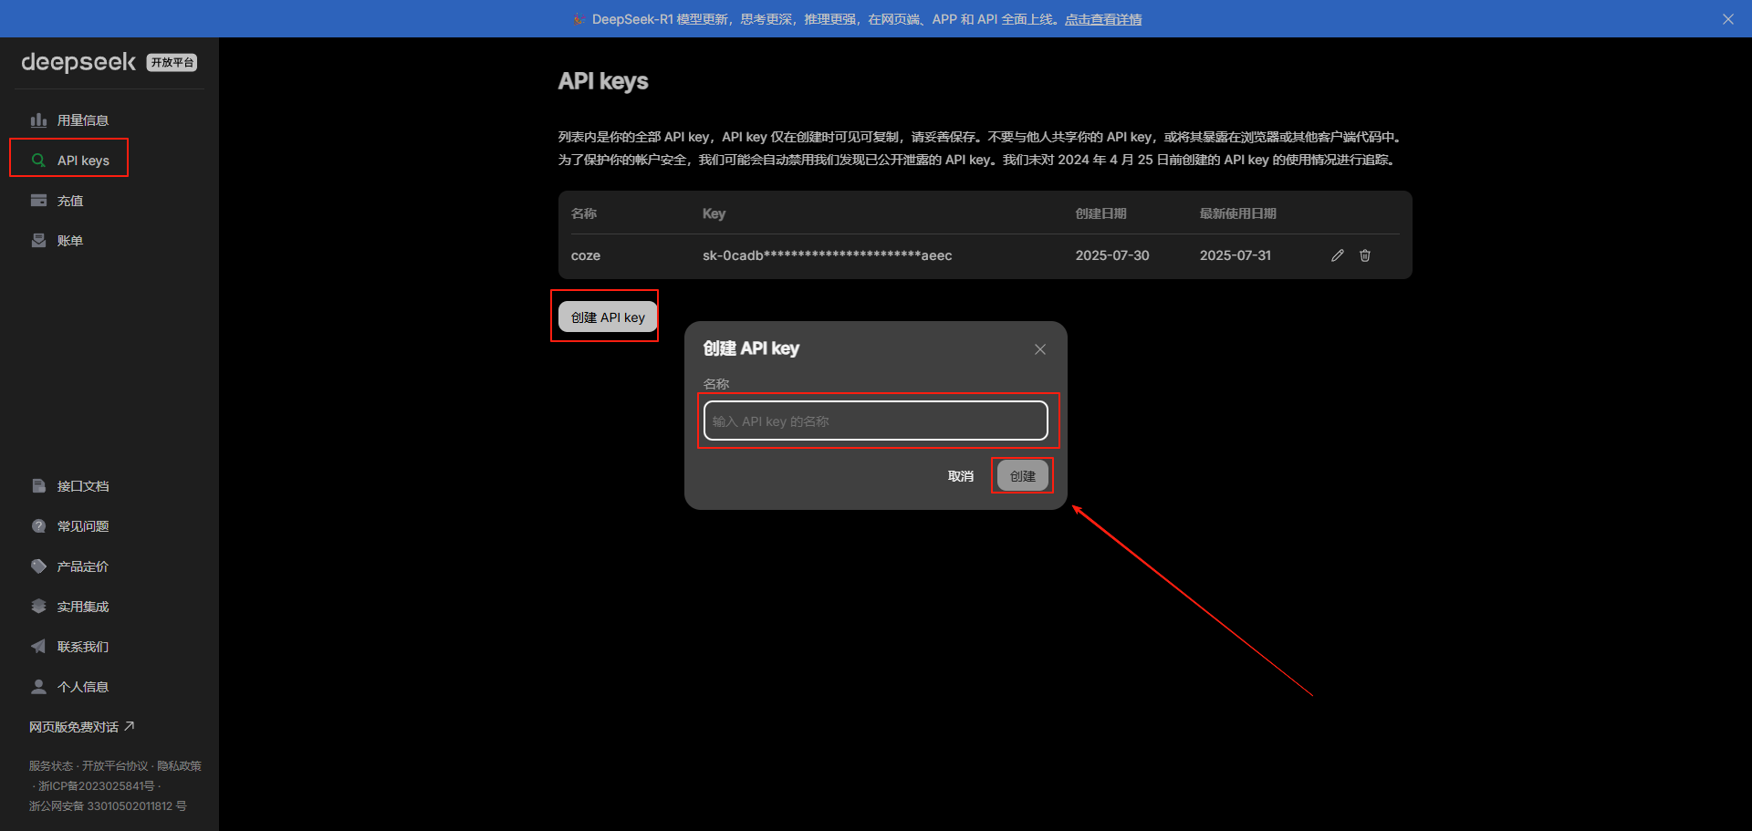1752x831 pixels.
Task: Click the Key column header
Action: pos(714,213)
